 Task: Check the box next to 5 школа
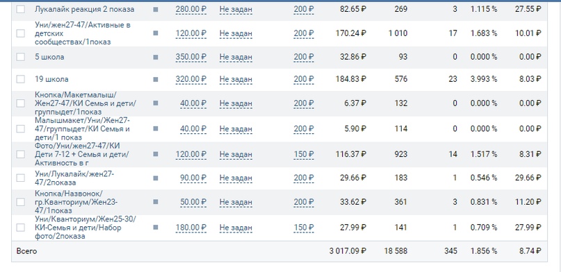(21, 57)
